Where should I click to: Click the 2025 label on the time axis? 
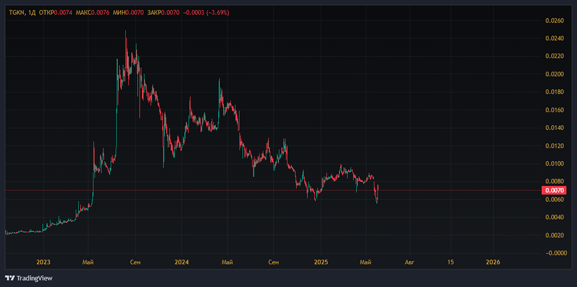[x=321, y=262]
